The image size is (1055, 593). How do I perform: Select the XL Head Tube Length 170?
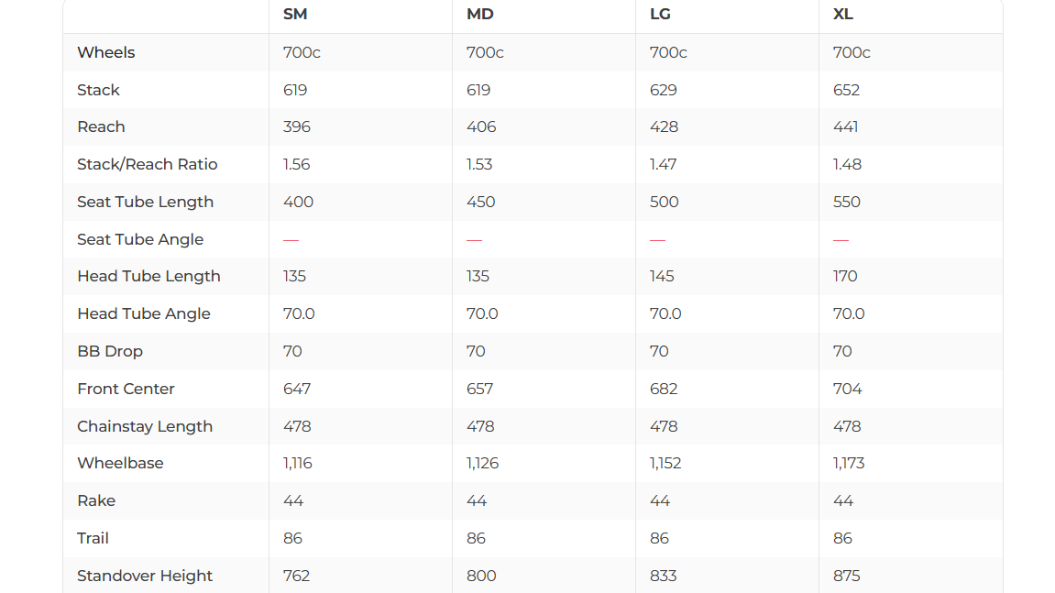point(845,276)
